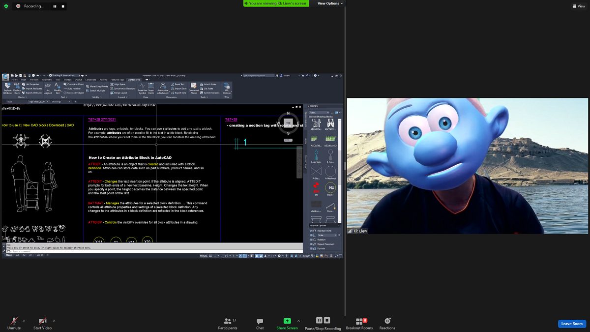Image resolution: width=590 pixels, height=332 pixels.
Task: Open the AutoCAD application menu logo
Action: click(x=5, y=76)
